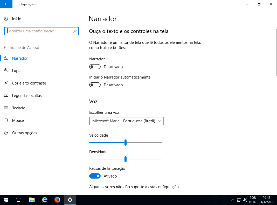Click the Localizar uma configuração search field
The height and width of the screenshot is (205, 277).
[x=39, y=31]
